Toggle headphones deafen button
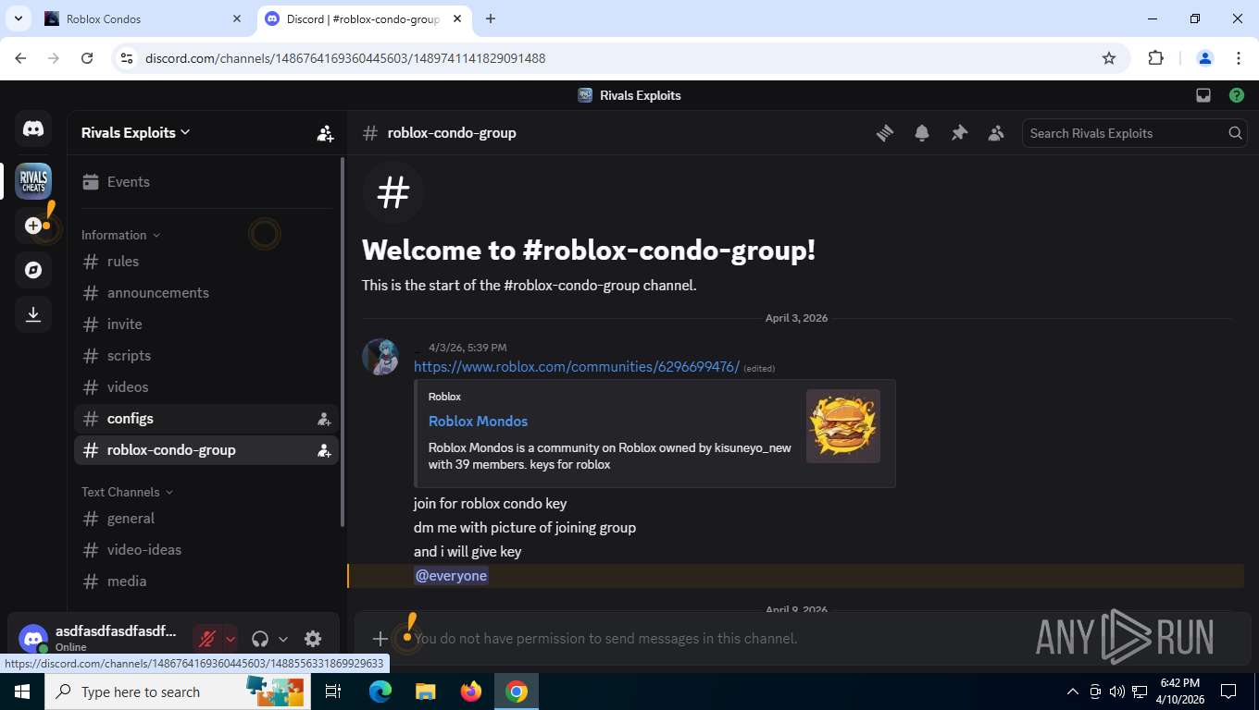Viewport: 1259px width, 710px height. tap(260, 639)
